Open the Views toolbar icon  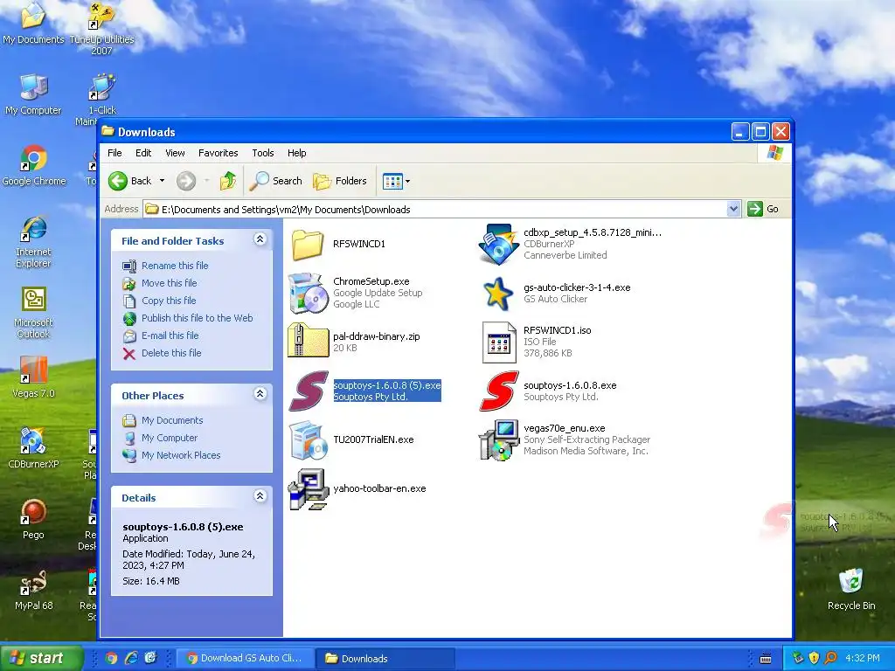[x=392, y=182]
